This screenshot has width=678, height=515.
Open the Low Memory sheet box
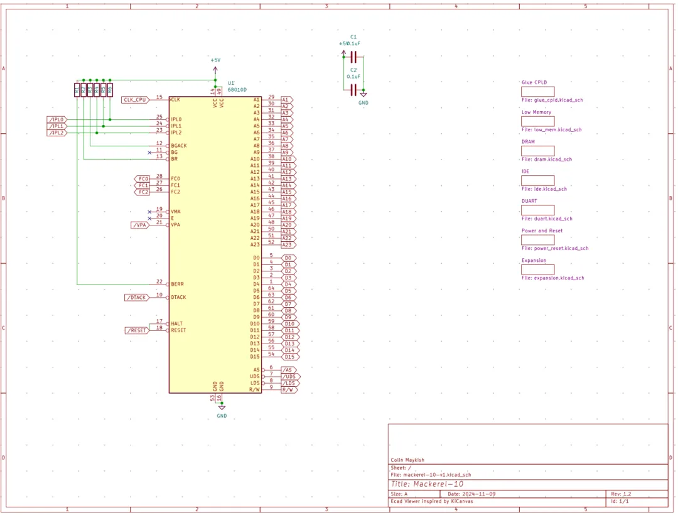[x=537, y=121]
